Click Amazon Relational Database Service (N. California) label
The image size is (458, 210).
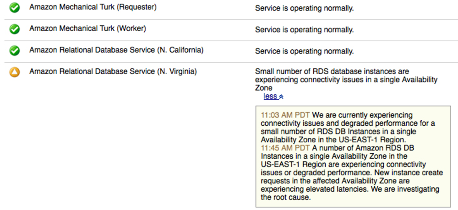[116, 50]
